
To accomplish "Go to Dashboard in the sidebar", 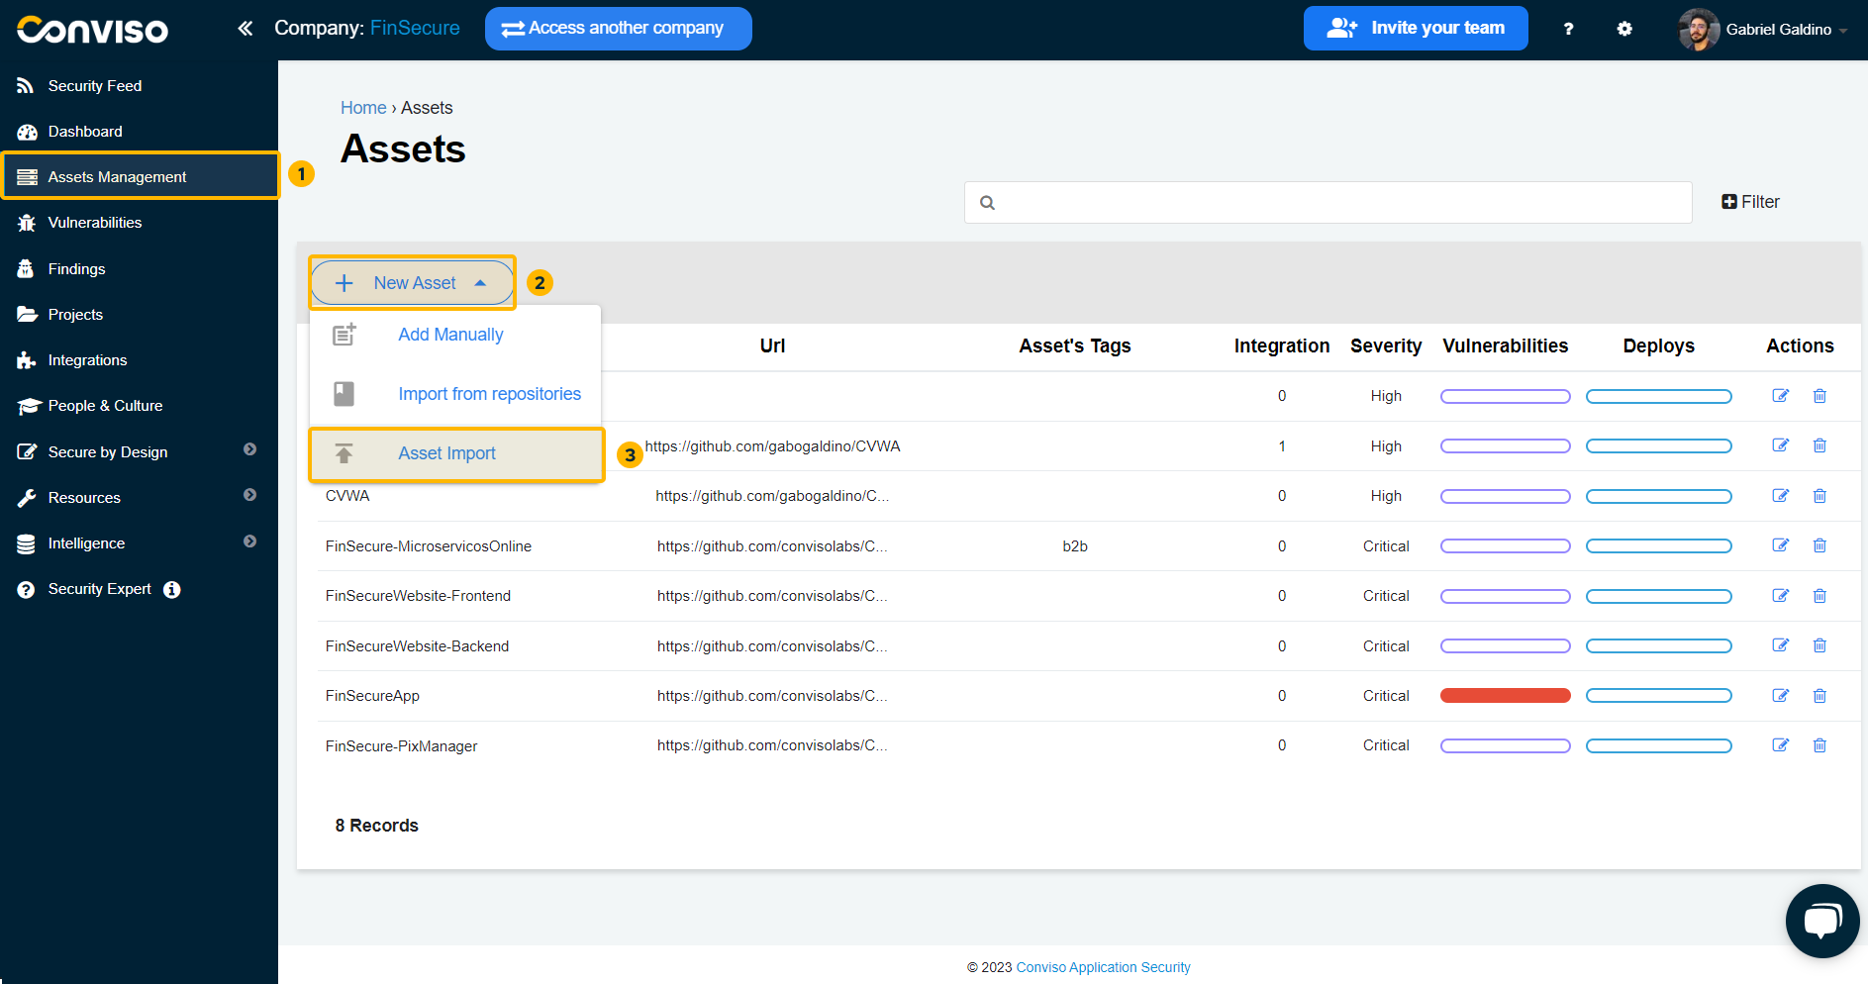I will click(85, 132).
